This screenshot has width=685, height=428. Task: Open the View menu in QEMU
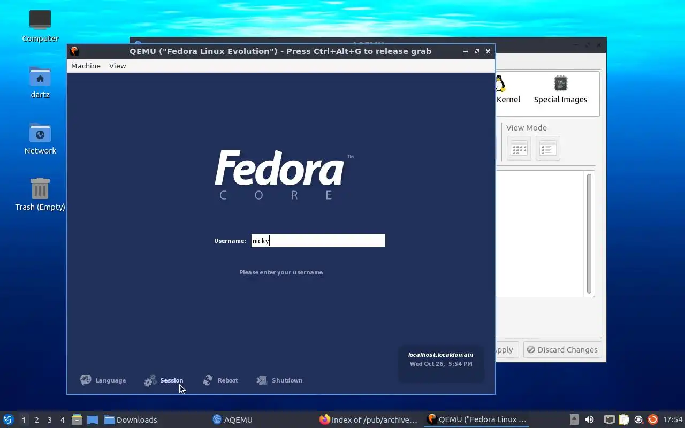[117, 66]
